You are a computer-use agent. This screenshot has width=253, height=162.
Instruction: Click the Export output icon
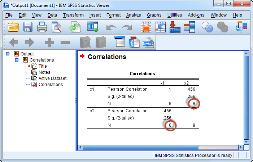75,27
